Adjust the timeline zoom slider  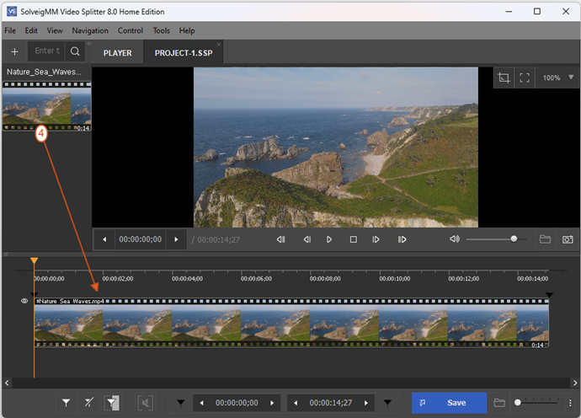point(518,403)
